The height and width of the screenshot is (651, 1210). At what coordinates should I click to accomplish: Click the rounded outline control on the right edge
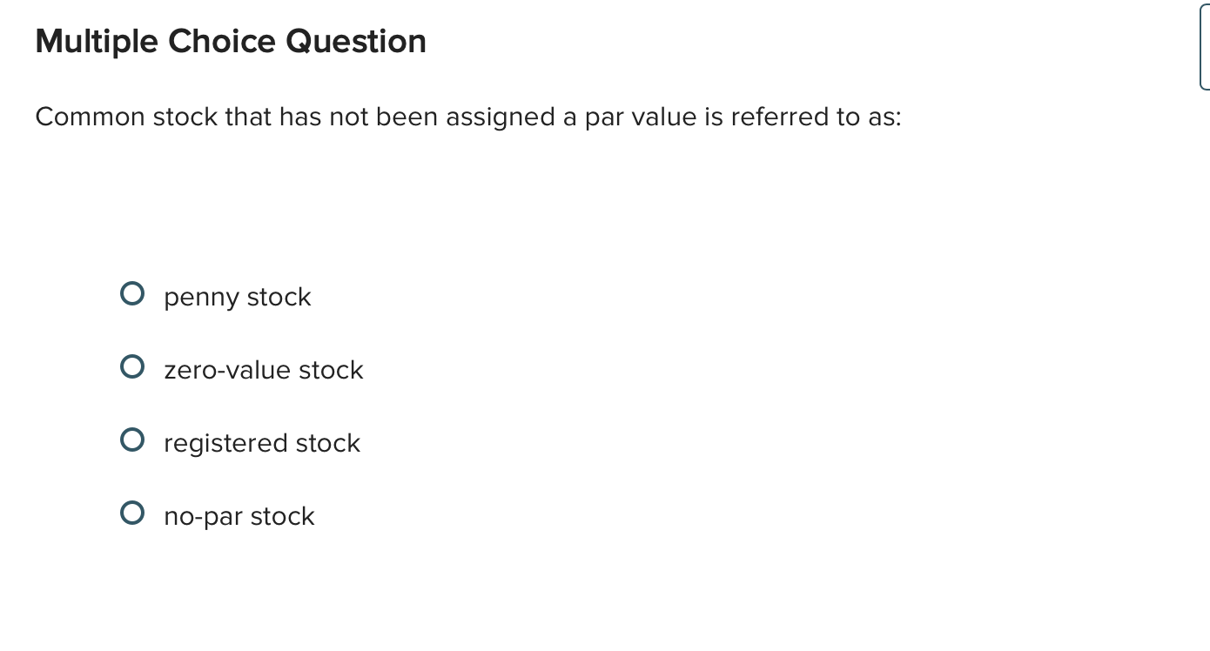(1207, 44)
